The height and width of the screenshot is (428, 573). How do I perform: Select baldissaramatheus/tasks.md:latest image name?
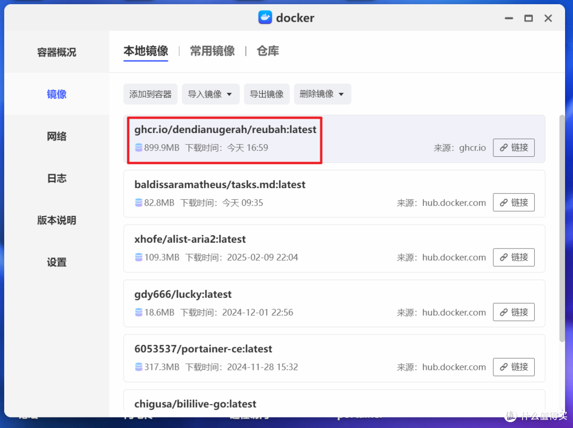[x=220, y=185]
